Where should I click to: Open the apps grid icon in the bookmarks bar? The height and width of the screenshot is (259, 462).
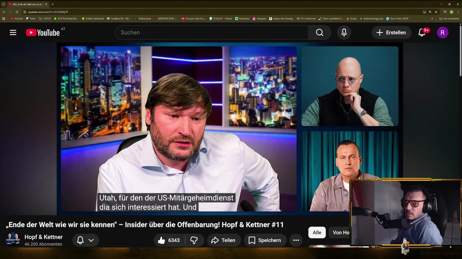click(x=4, y=19)
